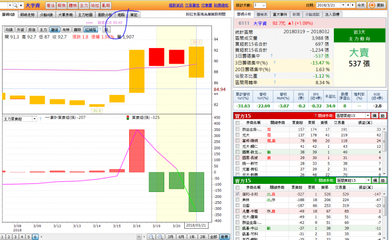
Task: Switch to 即時走勢 tab
Action: [x=28, y=15]
